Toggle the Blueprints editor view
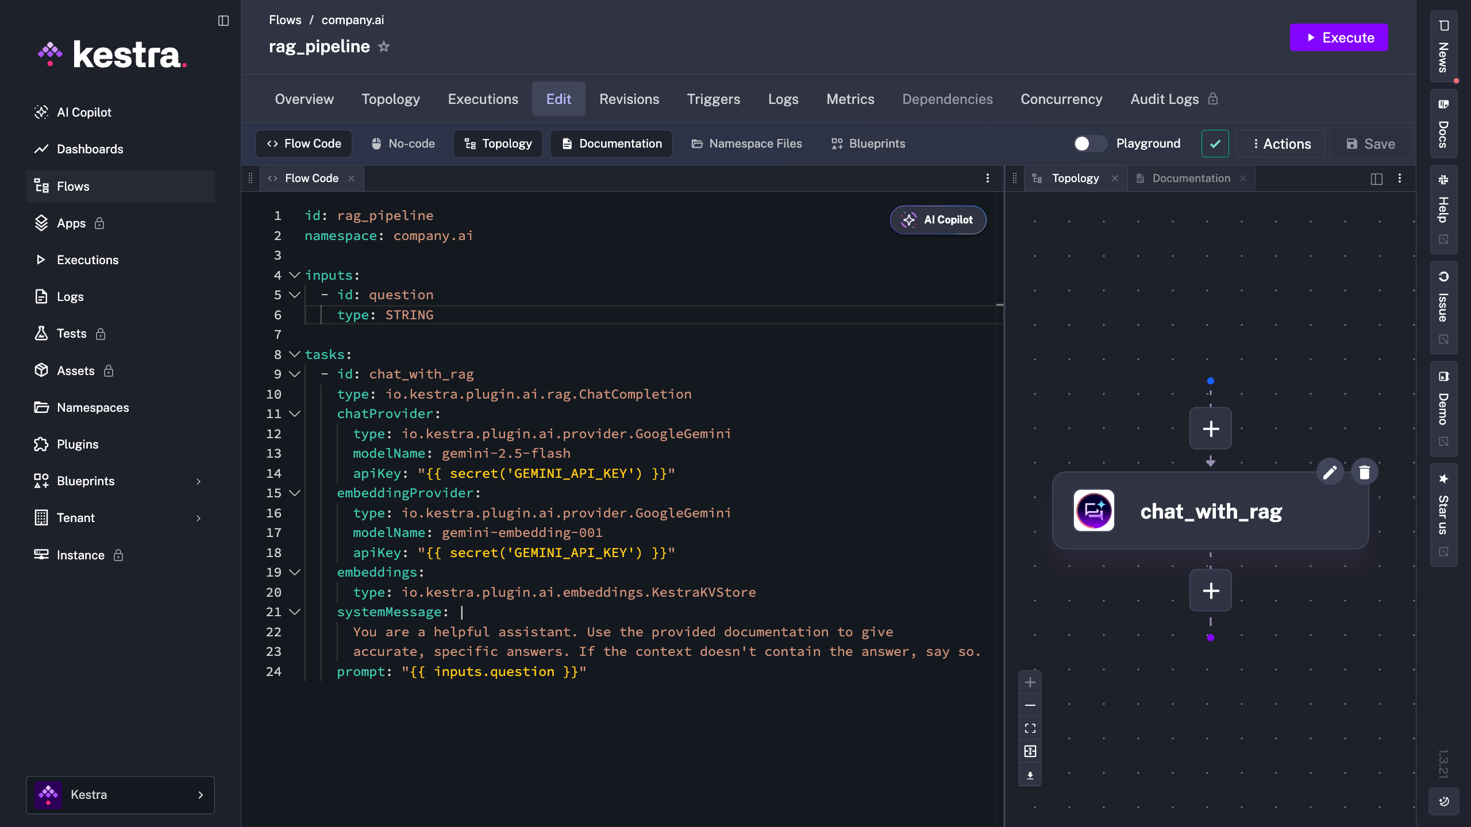Image resolution: width=1471 pixels, height=827 pixels. pos(868,144)
